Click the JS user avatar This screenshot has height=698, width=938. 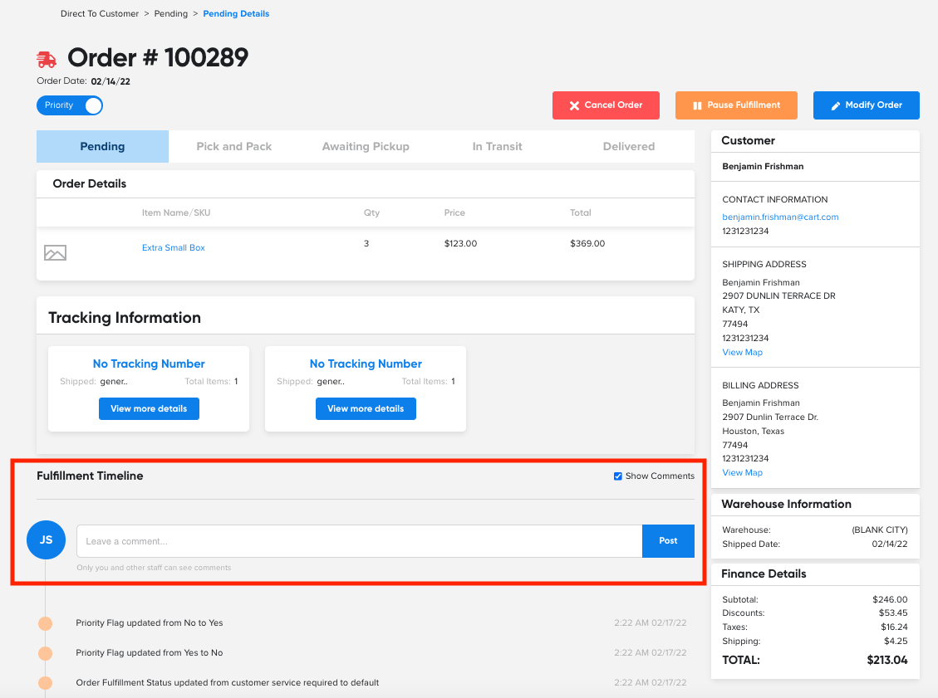pos(46,539)
